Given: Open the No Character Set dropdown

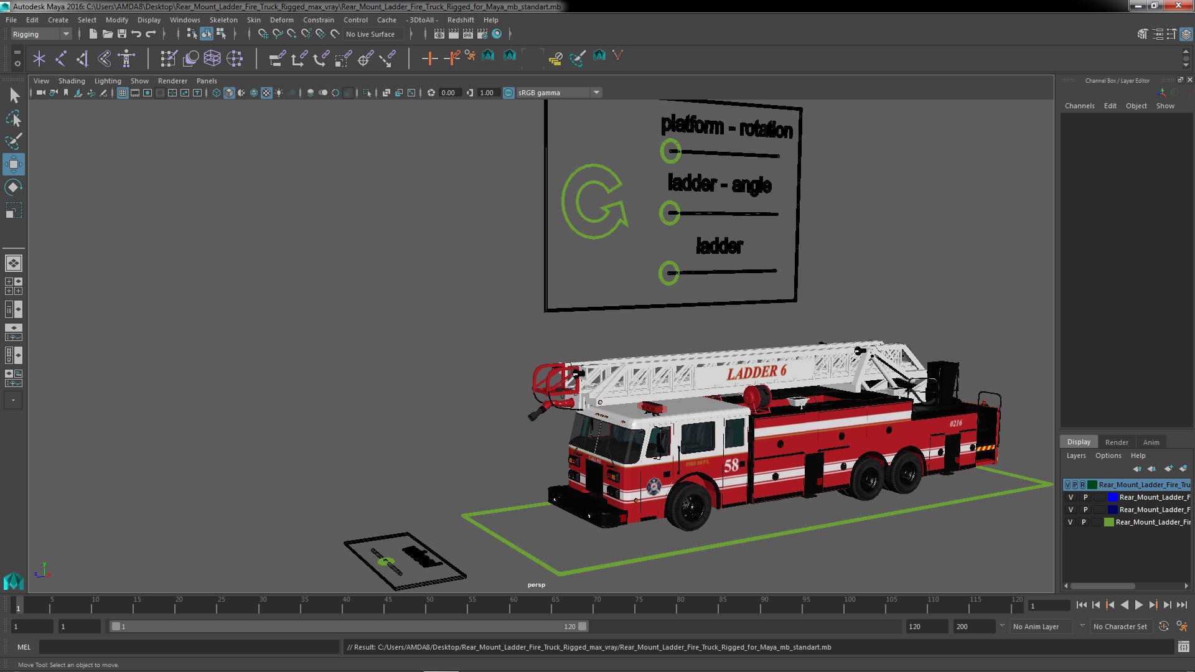Looking at the screenshot, I should 1123,627.
